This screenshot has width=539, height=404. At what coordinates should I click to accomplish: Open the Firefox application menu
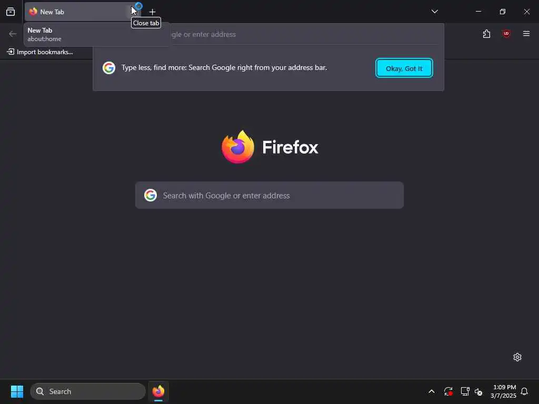(x=526, y=34)
